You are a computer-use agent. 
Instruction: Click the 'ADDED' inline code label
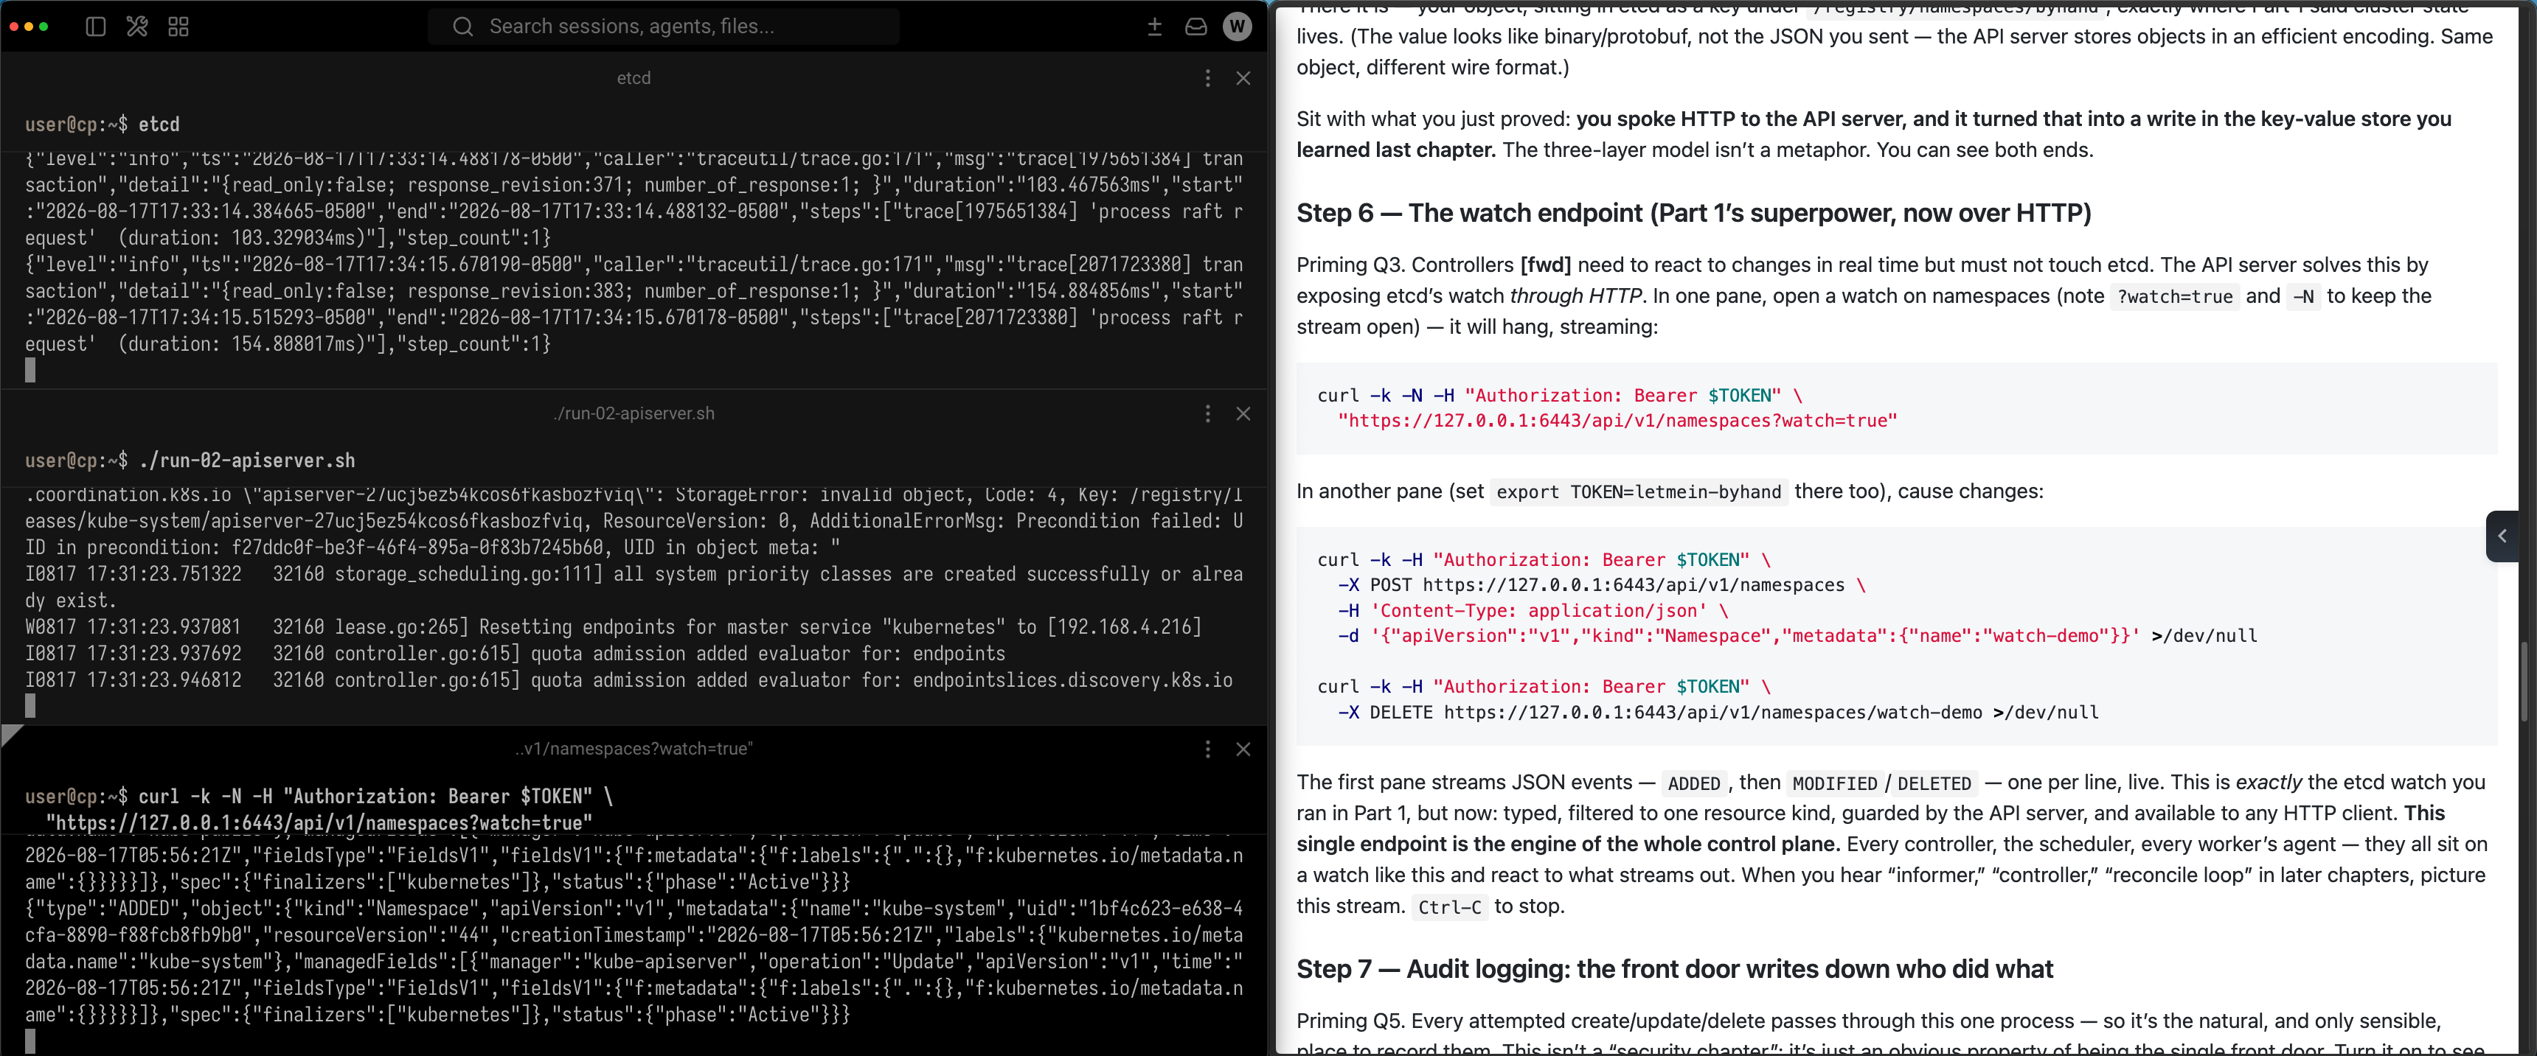(x=1693, y=783)
